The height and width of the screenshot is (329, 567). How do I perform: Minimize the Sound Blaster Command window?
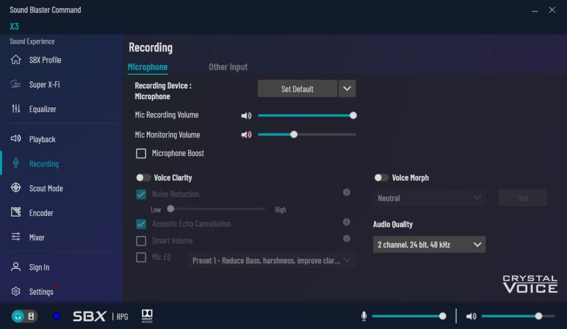point(535,10)
